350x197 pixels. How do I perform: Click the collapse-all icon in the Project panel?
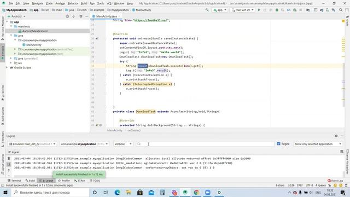(73, 16)
